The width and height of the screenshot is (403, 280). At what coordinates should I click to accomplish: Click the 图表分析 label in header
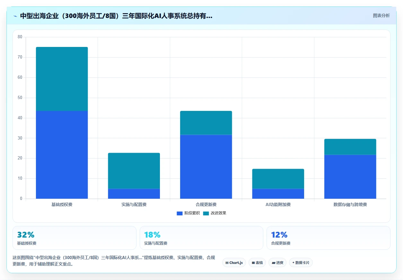(x=381, y=15)
